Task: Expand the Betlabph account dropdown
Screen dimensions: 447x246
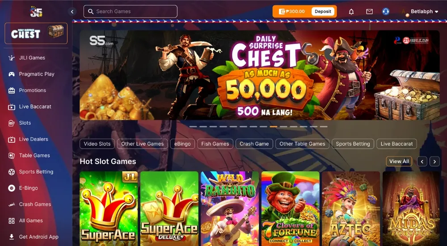Action: click(x=424, y=12)
